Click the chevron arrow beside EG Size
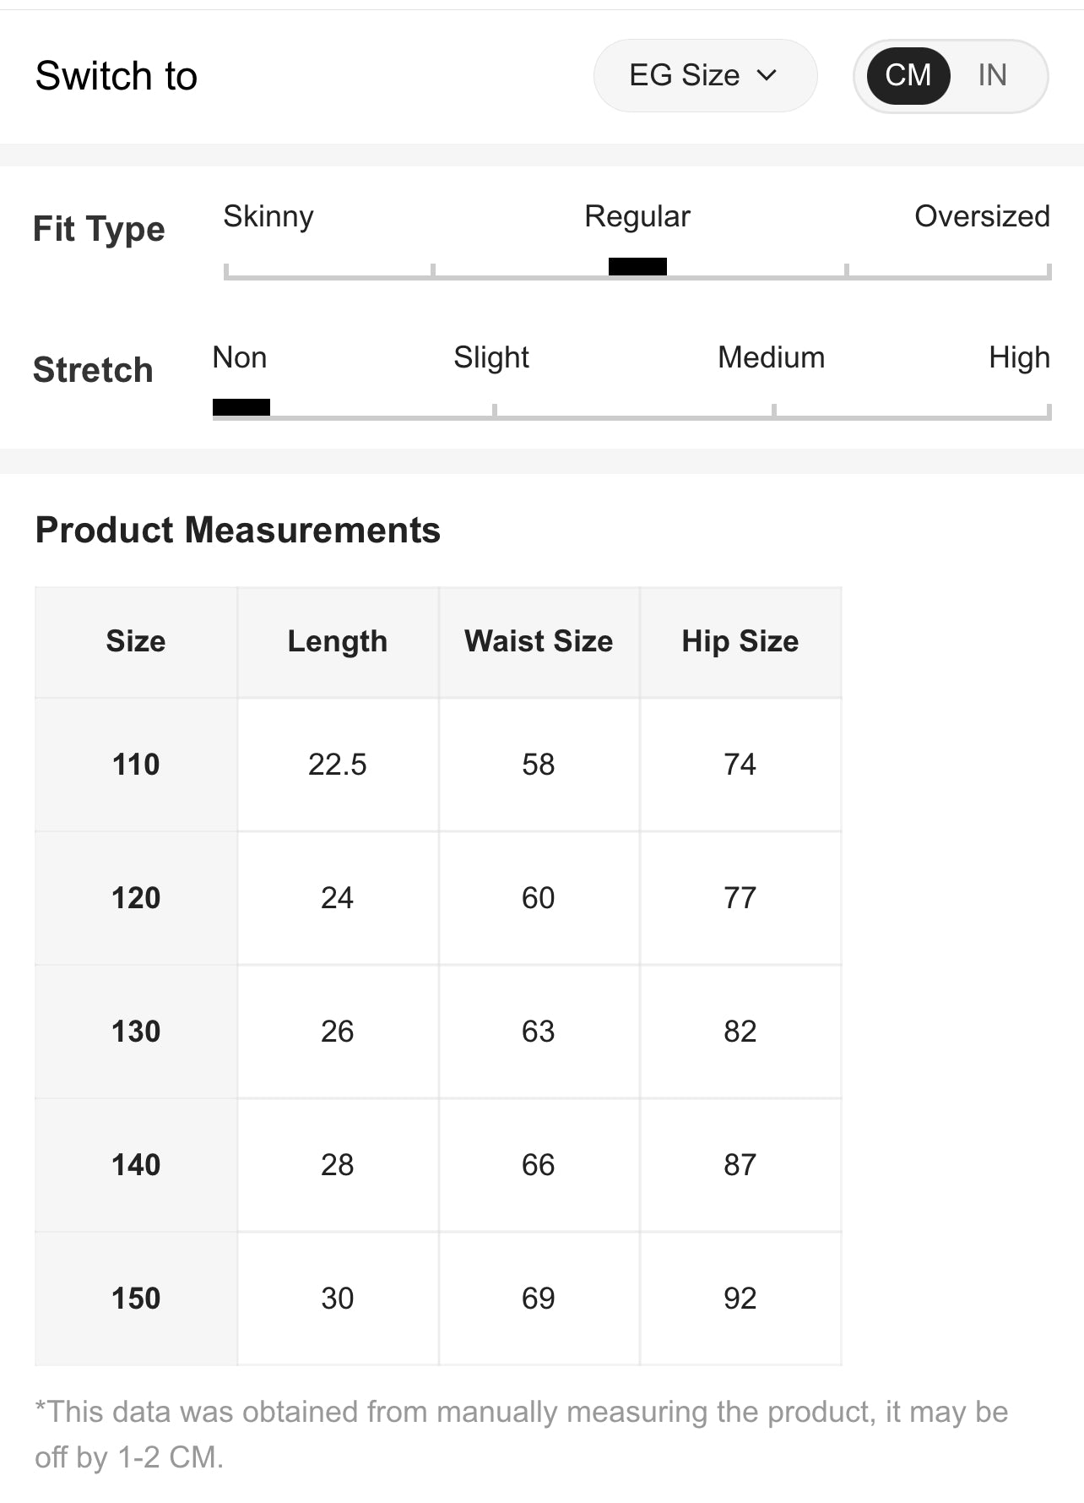Viewport: 1084px width, 1503px height. pos(767,75)
